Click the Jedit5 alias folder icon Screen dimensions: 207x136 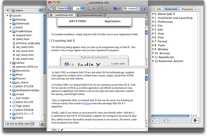pyautogui.click(x=14, y=27)
